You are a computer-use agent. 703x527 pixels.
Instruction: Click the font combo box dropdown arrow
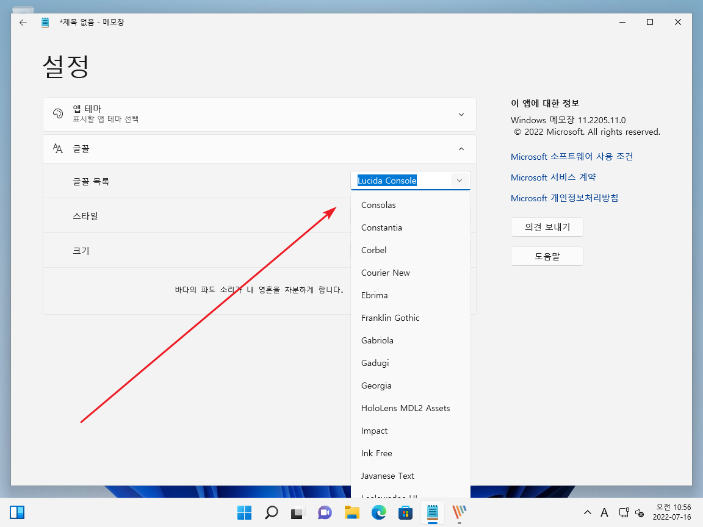460,181
